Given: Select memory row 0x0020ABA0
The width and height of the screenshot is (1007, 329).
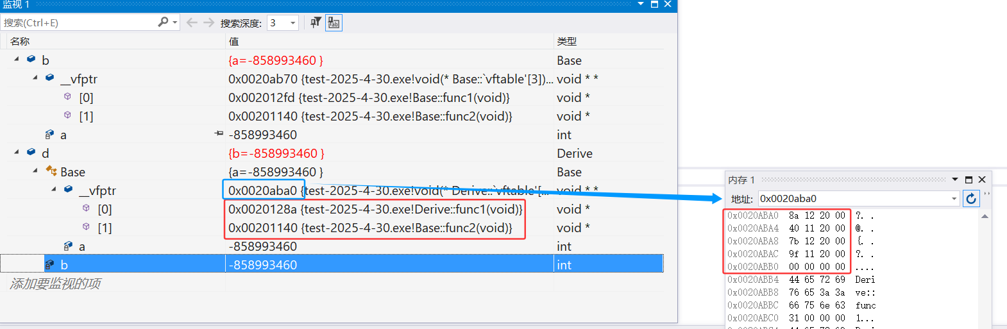Looking at the screenshot, I should tap(800, 215).
